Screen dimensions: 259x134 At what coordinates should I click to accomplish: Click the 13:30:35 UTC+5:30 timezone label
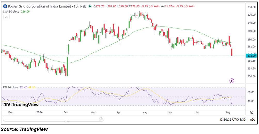[232, 120]
